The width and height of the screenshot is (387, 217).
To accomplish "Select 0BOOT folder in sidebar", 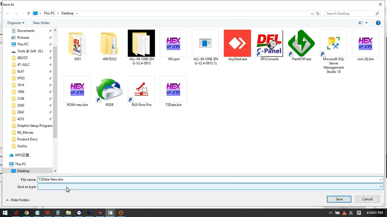I will click(22, 58).
